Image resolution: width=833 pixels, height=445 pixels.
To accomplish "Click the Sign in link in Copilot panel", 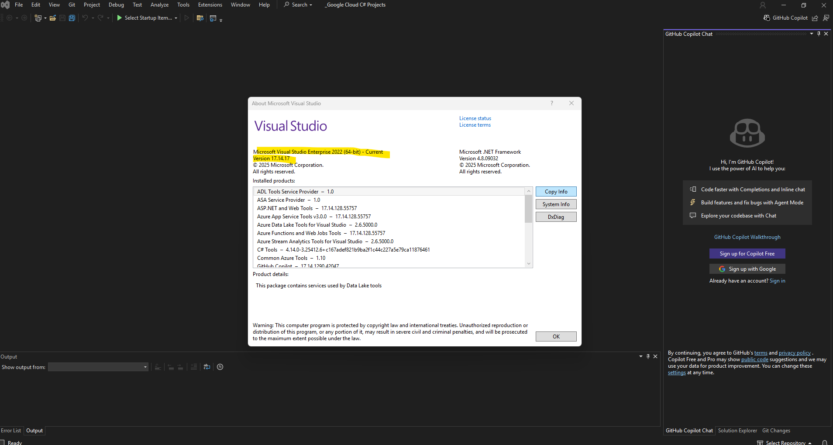I will tap(777, 281).
